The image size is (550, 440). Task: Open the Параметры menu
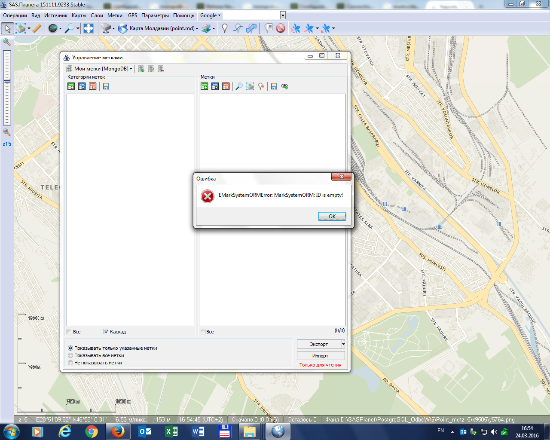(155, 15)
